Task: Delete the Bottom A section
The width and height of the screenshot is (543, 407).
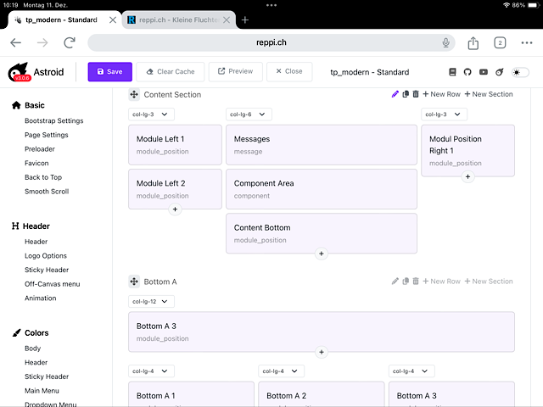Action: pyautogui.click(x=416, y=282)
